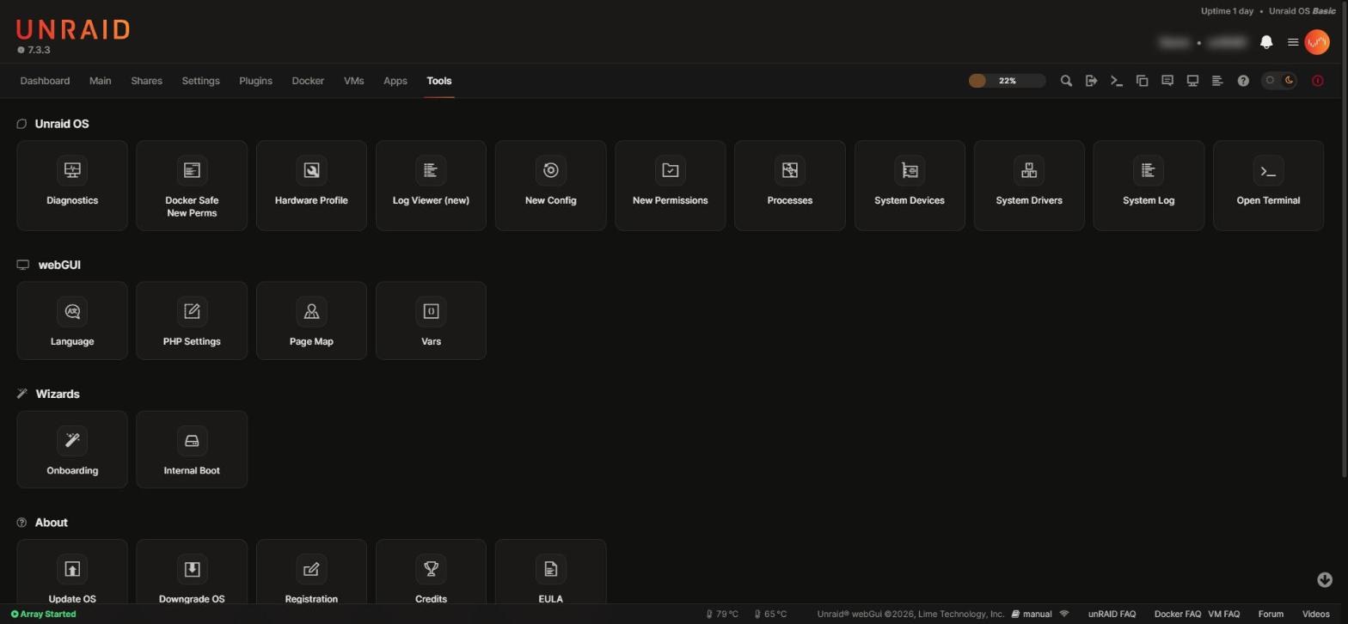The width and height of the screenshot is (1348, 624).
Task: Launch the Open Terminal tile
Action: [1268, 186]
